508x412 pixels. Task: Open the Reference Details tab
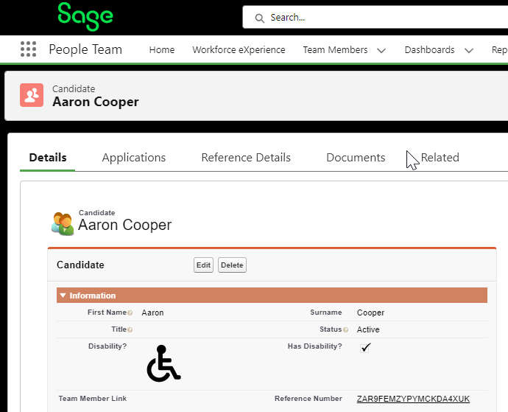point(246,158)
